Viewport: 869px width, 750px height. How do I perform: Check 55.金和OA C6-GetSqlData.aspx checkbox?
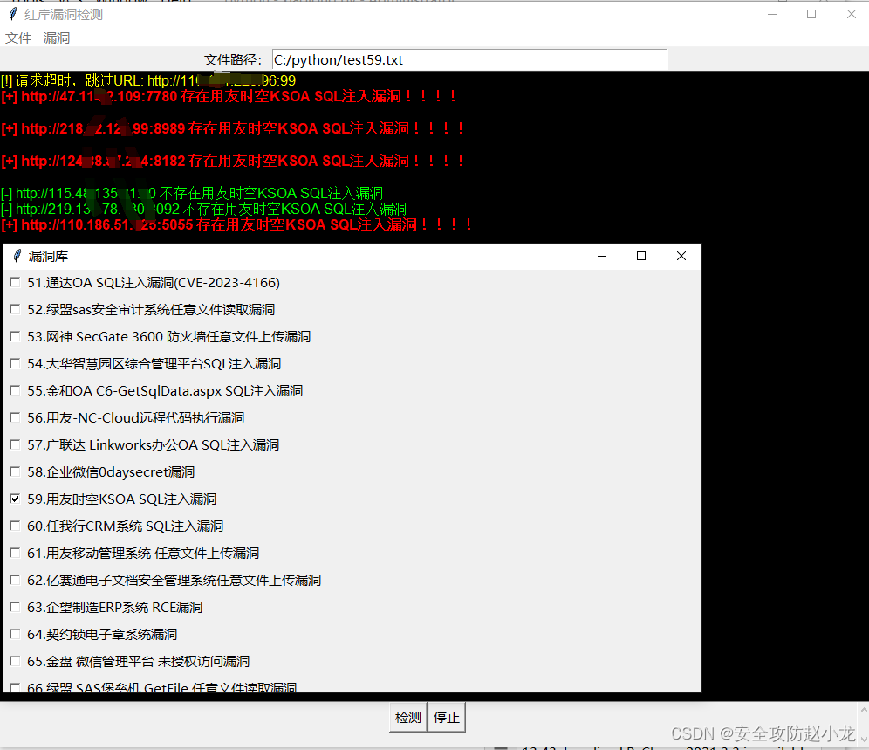[15, 390]
